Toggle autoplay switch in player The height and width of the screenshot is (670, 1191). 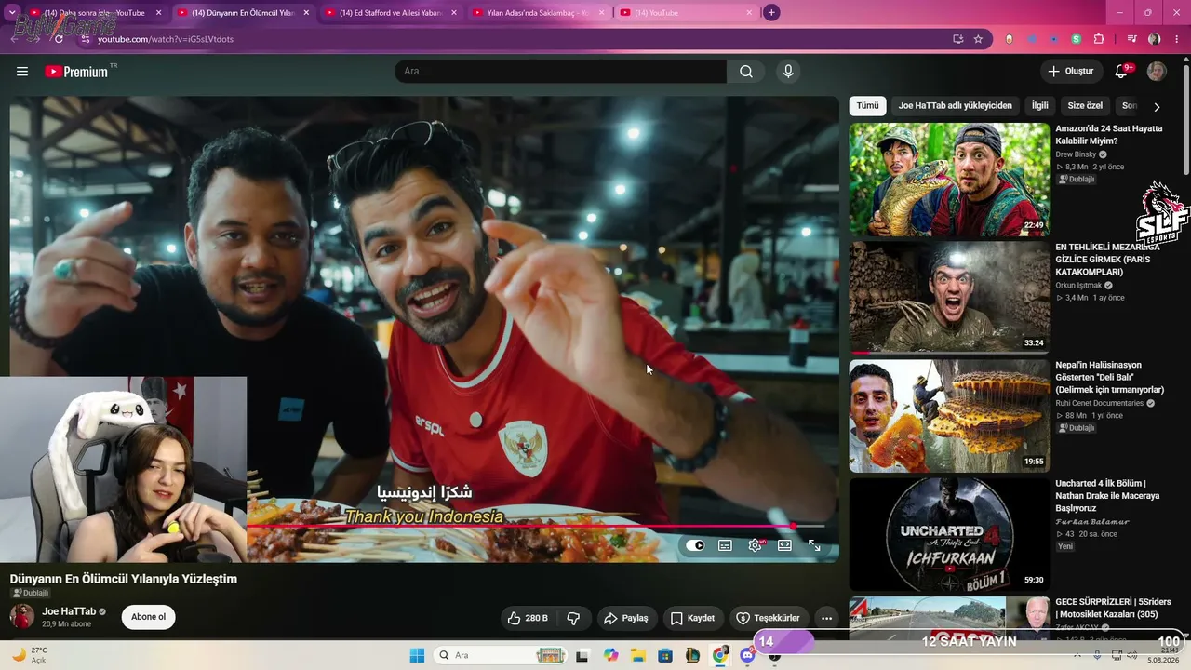click(x=695, y=545)
